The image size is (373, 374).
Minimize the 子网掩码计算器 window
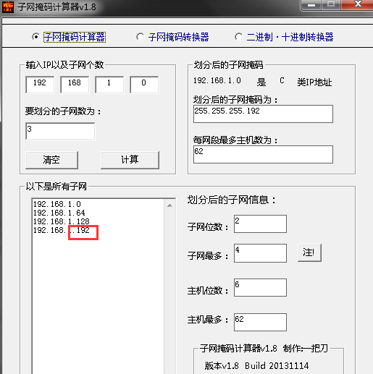pos(311,5)
